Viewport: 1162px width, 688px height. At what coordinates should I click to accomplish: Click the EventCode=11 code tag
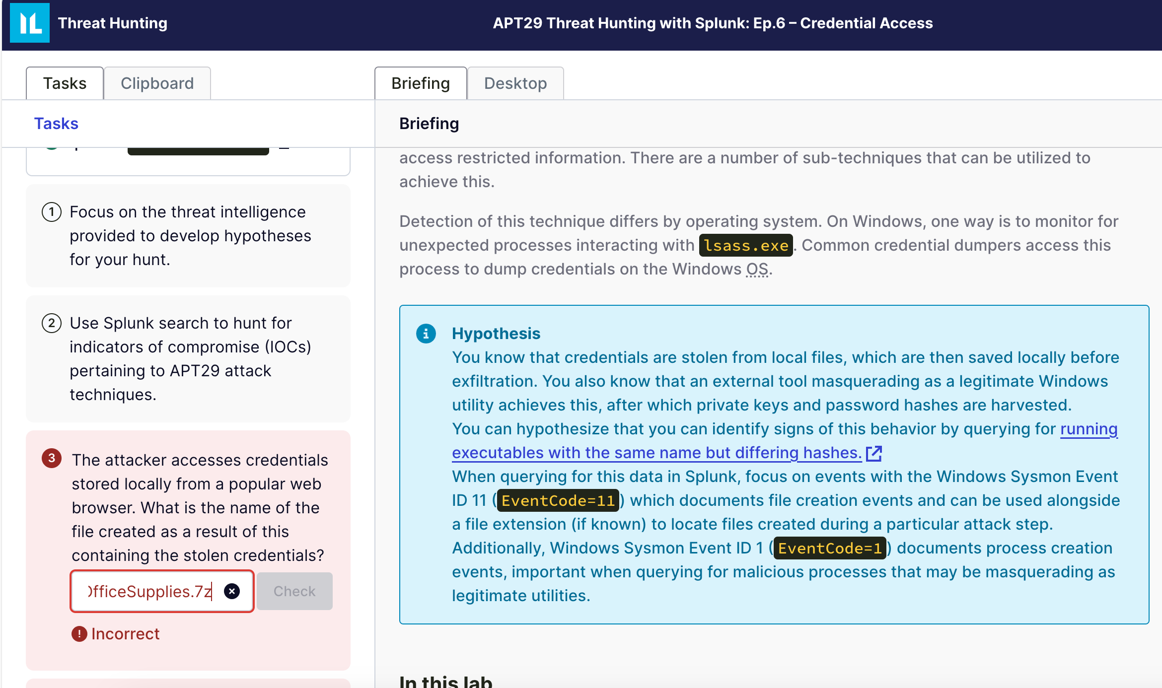pos(558,500)
